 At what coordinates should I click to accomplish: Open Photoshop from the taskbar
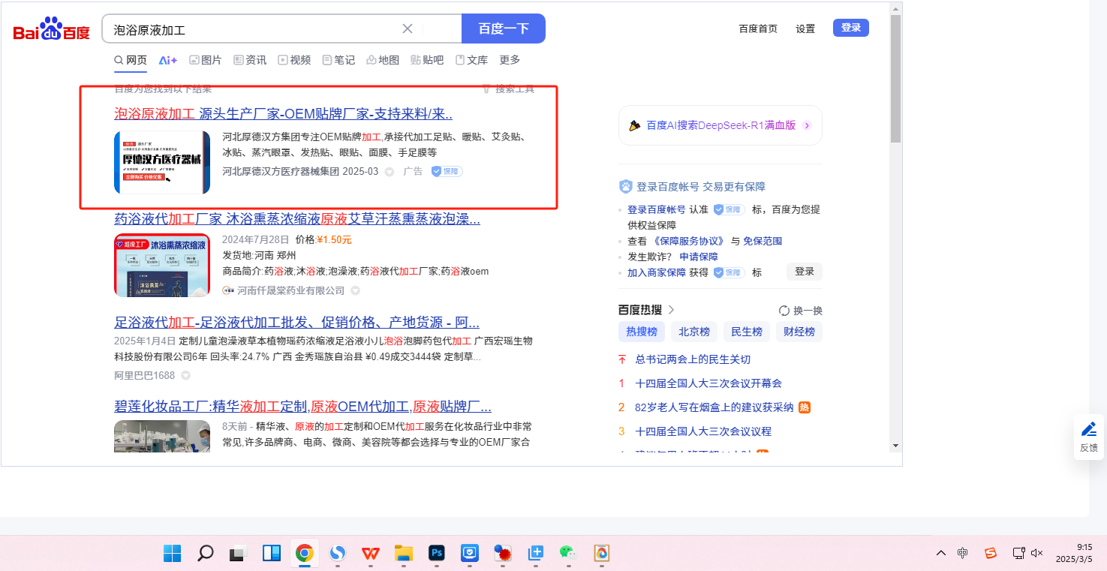tap(437, 554)
